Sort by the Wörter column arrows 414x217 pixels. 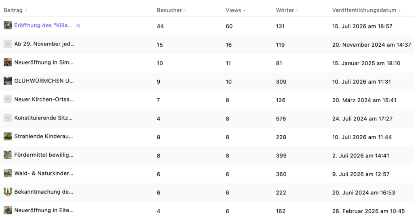(x=297, y=10)
